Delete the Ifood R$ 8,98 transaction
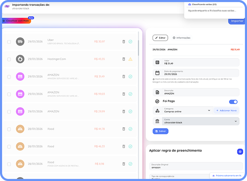Viewport: 247px width, 181px height. point(123,164)
